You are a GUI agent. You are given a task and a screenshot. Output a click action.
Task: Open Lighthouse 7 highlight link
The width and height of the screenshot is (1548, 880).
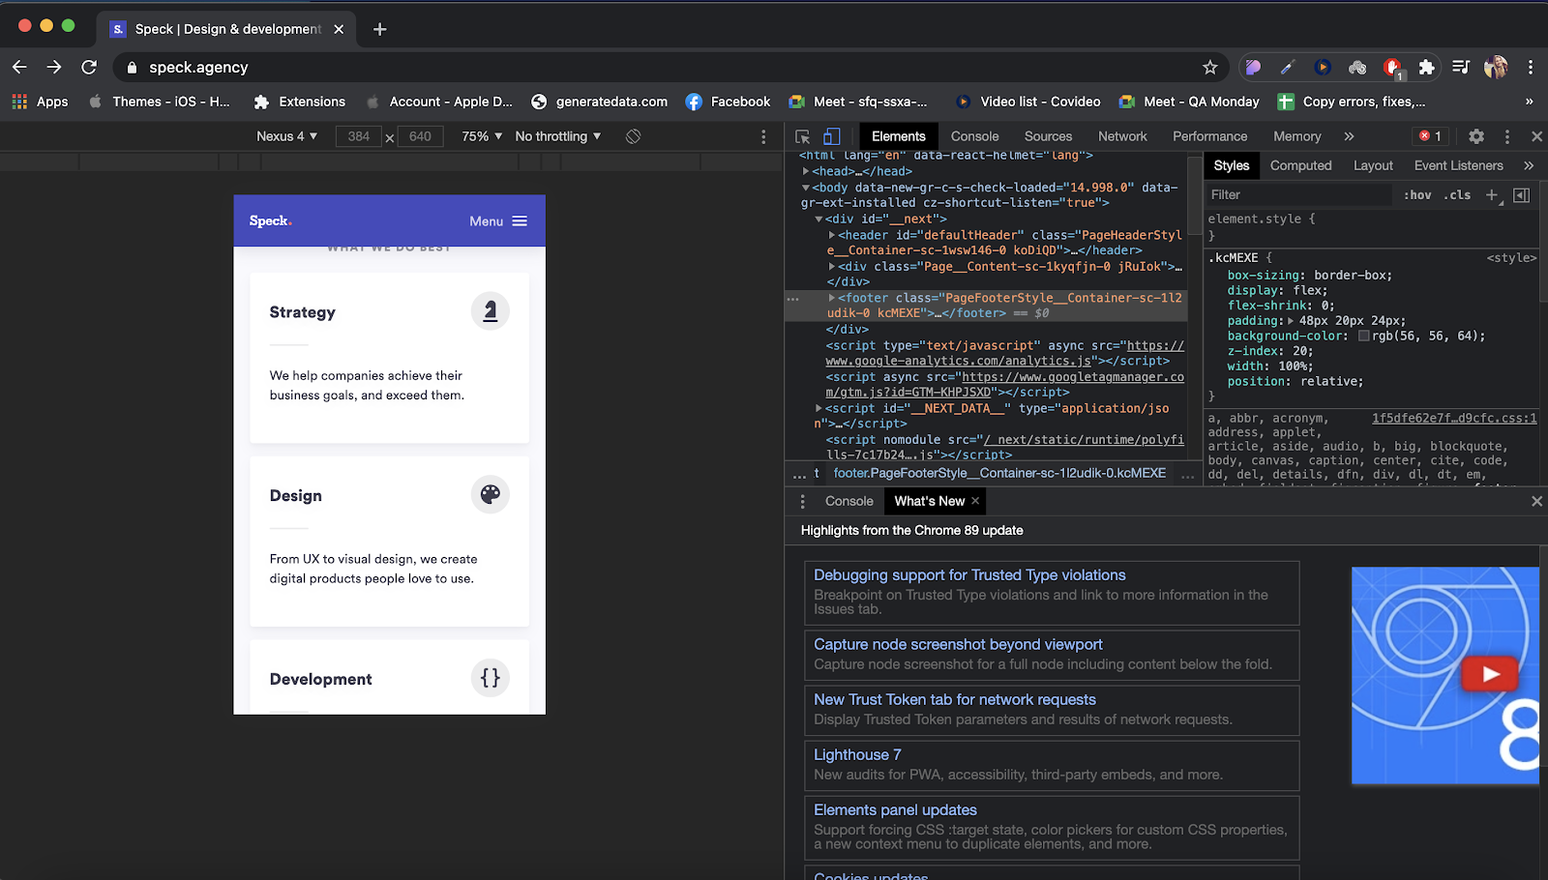pos(857,755)
